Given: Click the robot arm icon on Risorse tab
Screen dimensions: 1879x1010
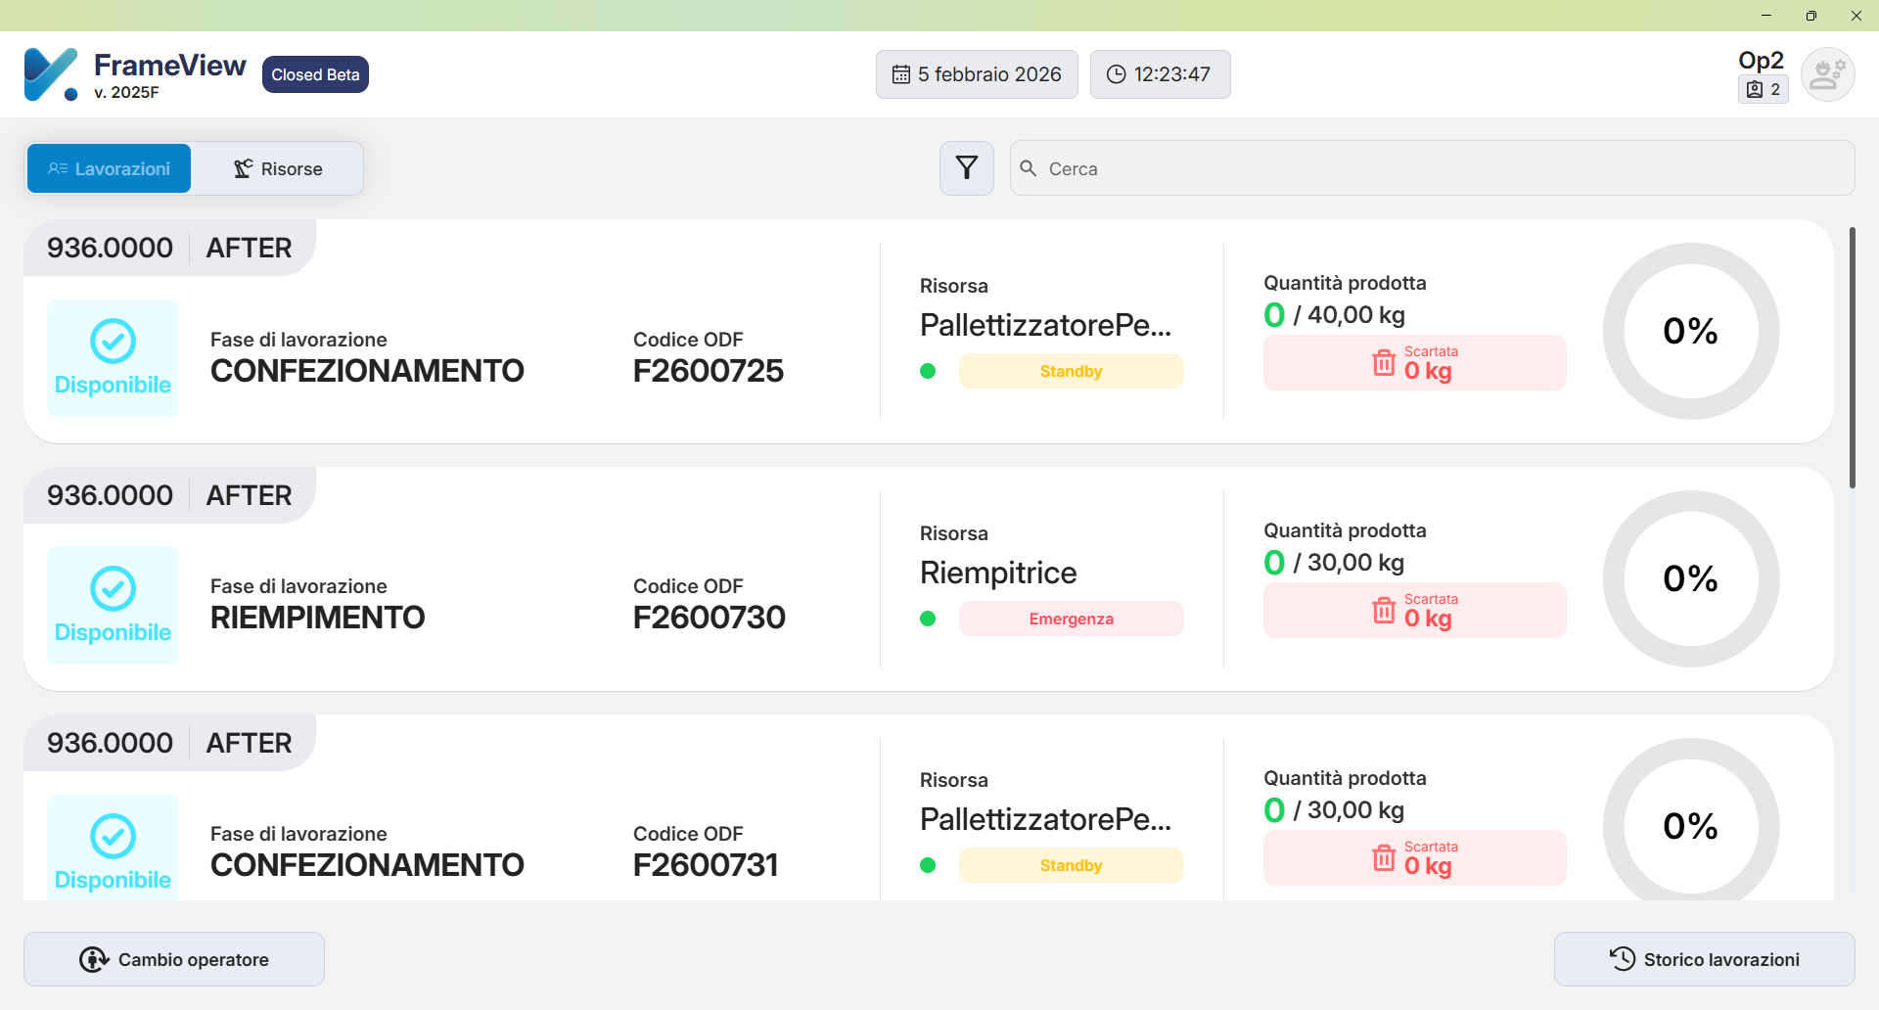Looking at the screenshot, I should [x=243, y=168].
